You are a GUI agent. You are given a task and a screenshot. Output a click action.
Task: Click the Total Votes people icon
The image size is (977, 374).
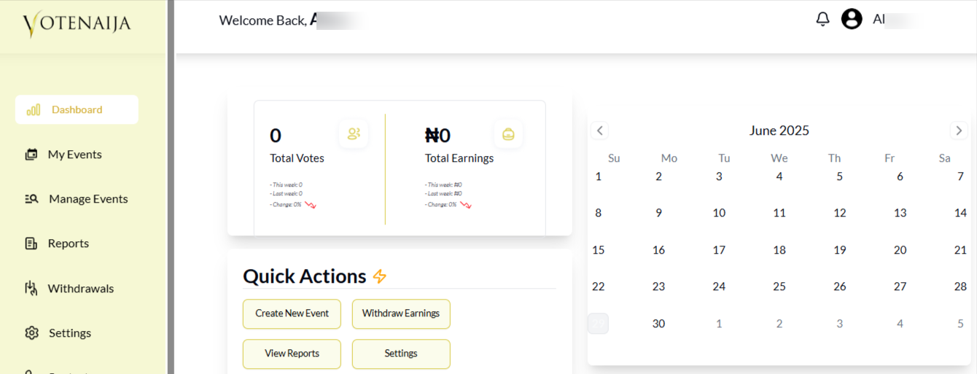(354, 134)
